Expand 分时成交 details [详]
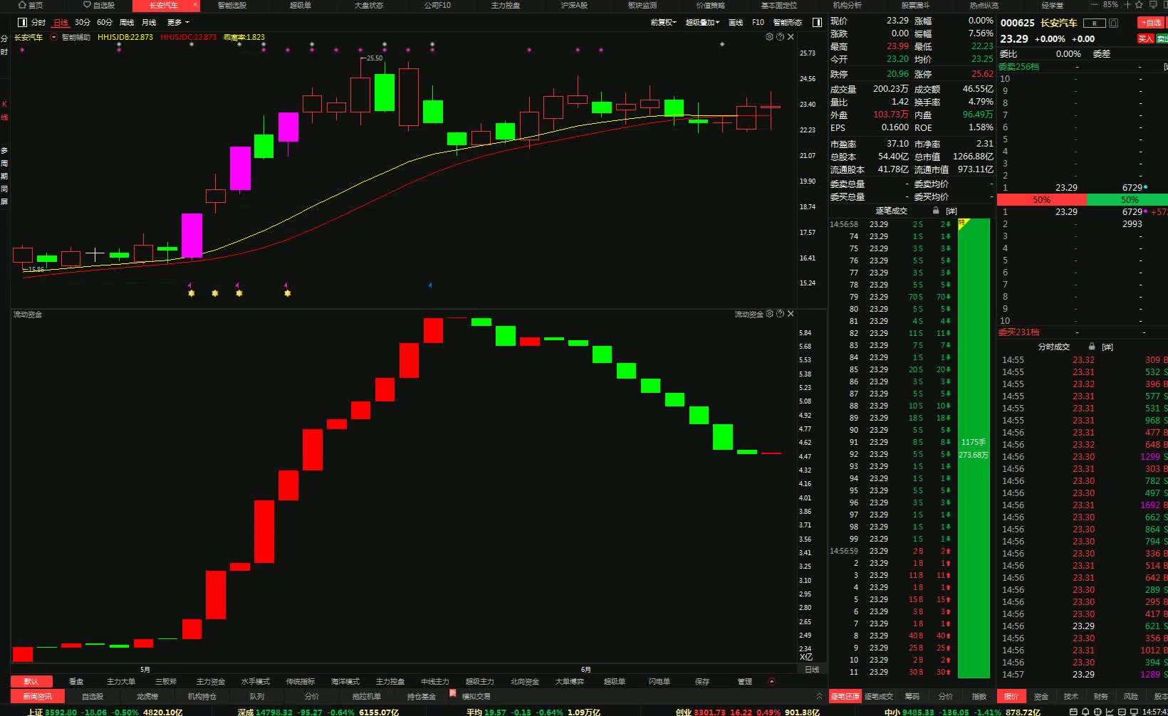 (1107, 347)
